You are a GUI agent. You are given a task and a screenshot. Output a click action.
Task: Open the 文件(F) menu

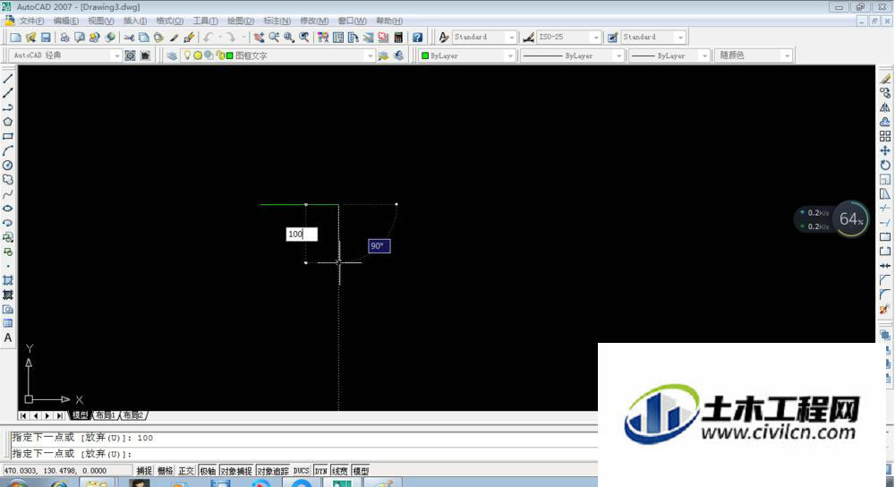click(31, 21)
